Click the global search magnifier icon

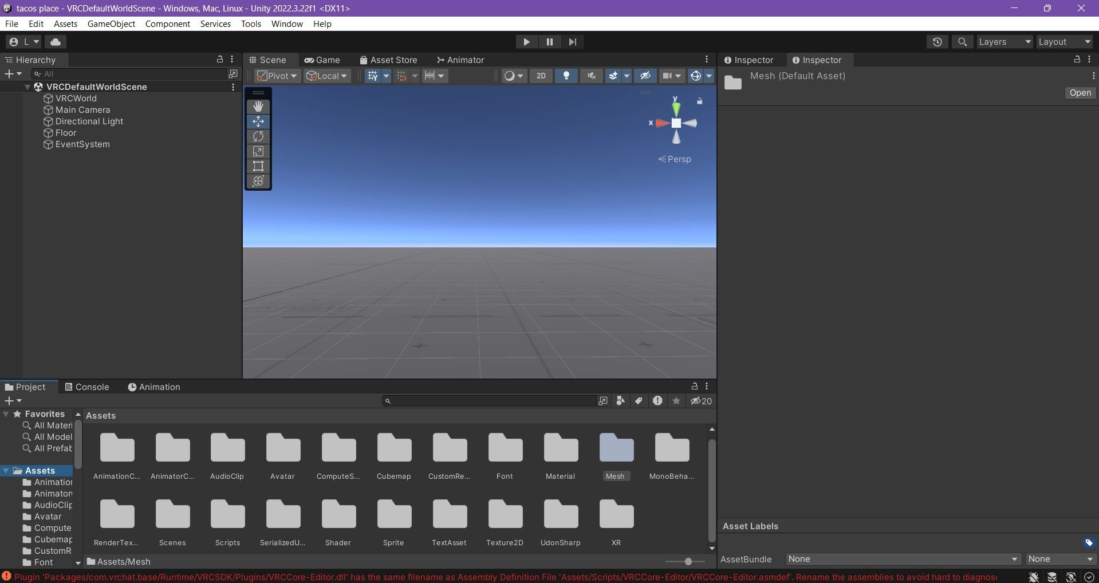(x=963, y=42)
